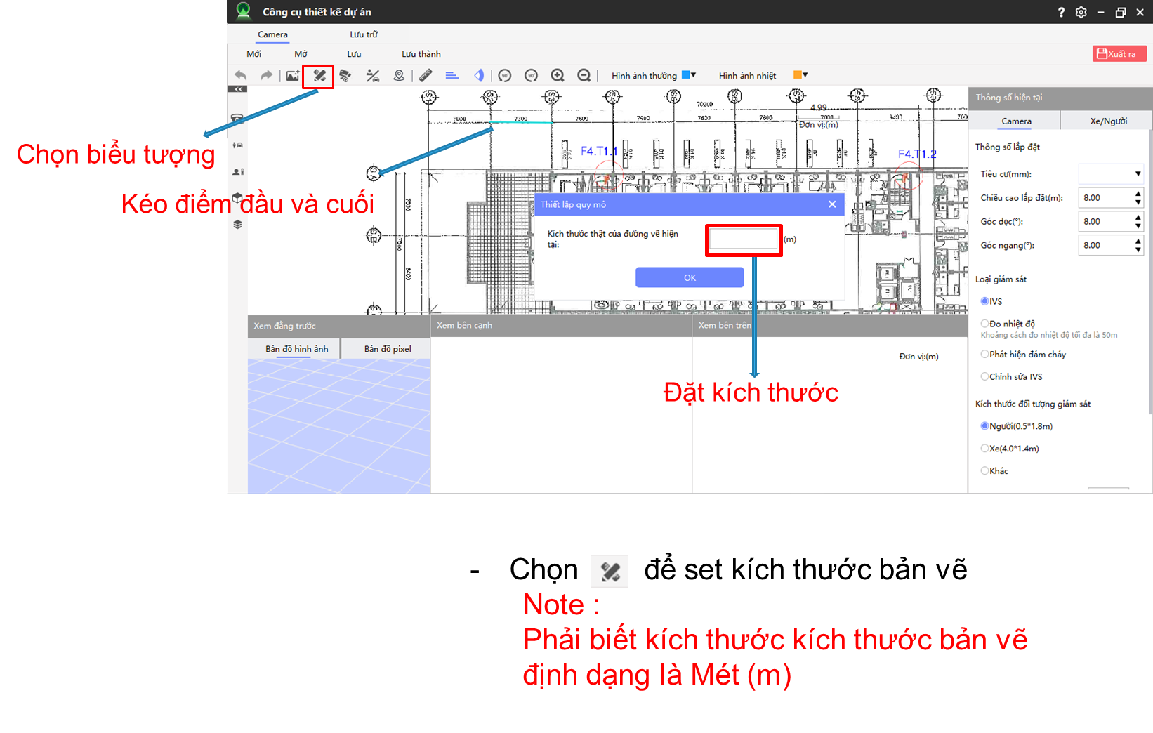Expand the 'Tiêu cự(mm)' dropdown
1153x733 pixels.
click(1138, 174)
